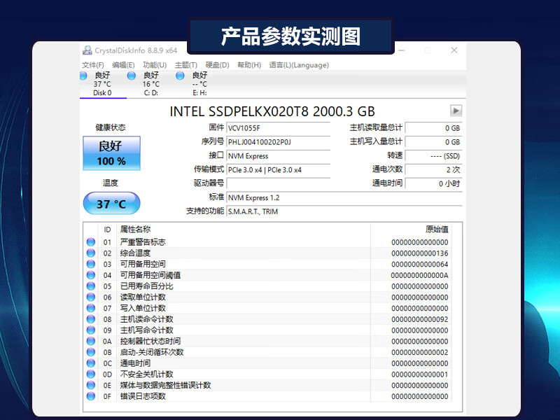Switch to the E: H: drive tab

[199, 84]
